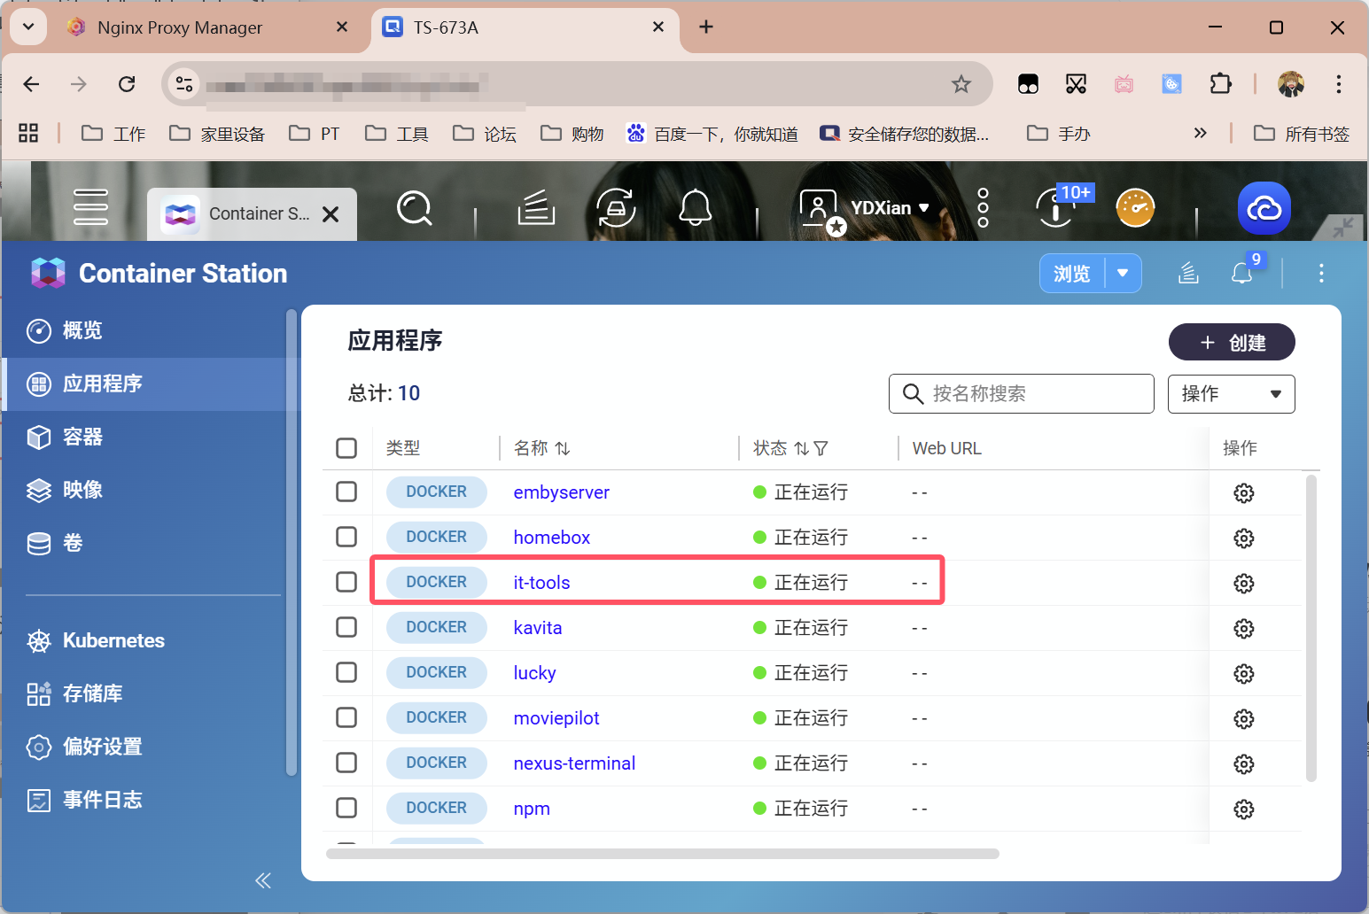This screenshot has width=1369, height=914.
Task: Open the 容器 section in sidebar
Action: 80,437
